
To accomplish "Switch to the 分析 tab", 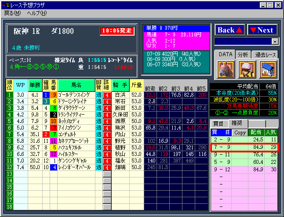I will 243,54.
